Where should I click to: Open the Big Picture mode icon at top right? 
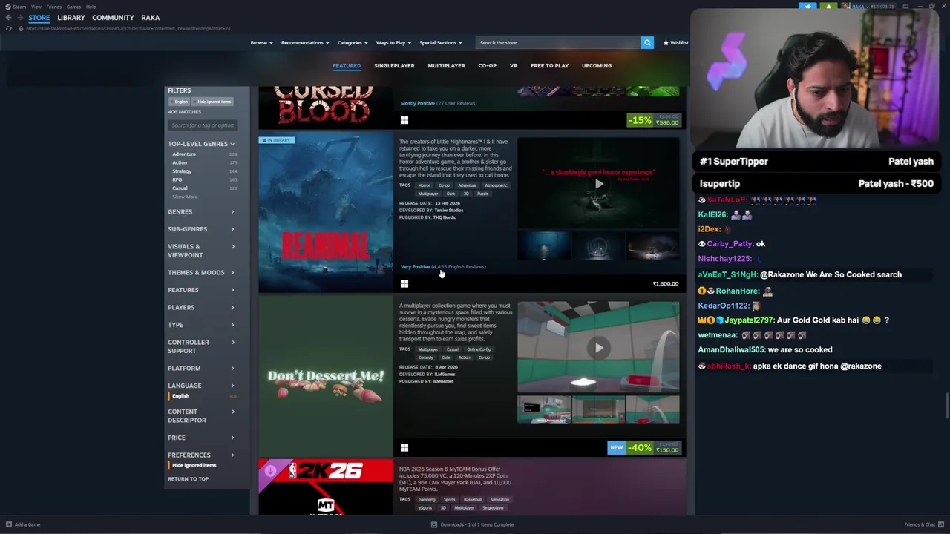pos(905,7)
